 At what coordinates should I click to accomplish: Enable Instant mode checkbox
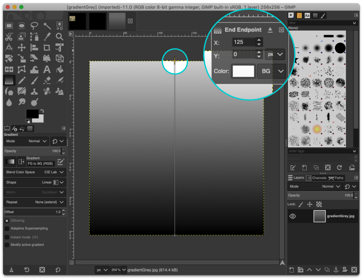click(x=7, y=237)
